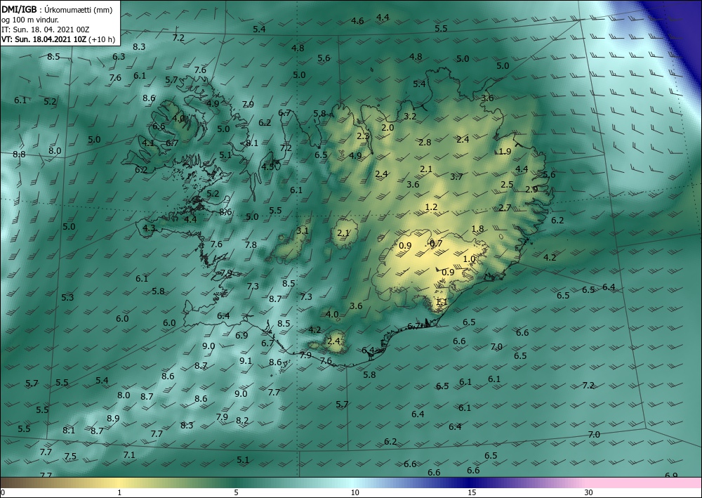Click the "5" label under the color scale

click(x=236, y=492)
